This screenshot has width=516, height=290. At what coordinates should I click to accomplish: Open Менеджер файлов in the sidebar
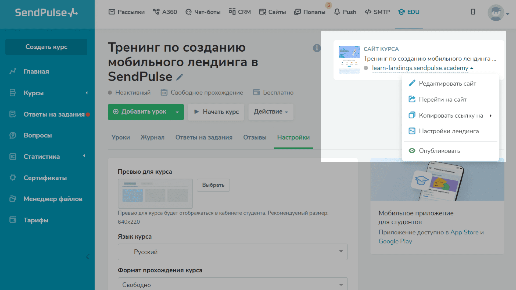tap(53, 199)
